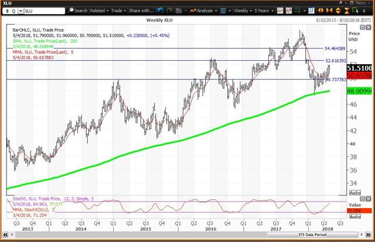
Task: Click the 52.616392 level label
Action: 336,61
